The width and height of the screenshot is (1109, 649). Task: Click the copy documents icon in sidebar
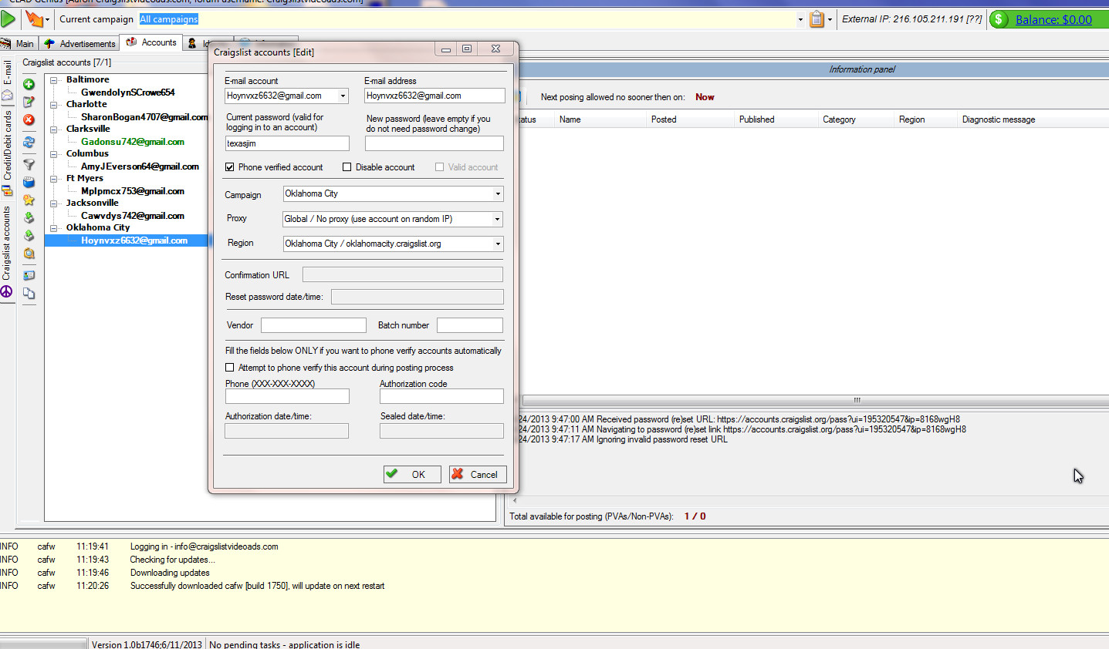[29, 293]
